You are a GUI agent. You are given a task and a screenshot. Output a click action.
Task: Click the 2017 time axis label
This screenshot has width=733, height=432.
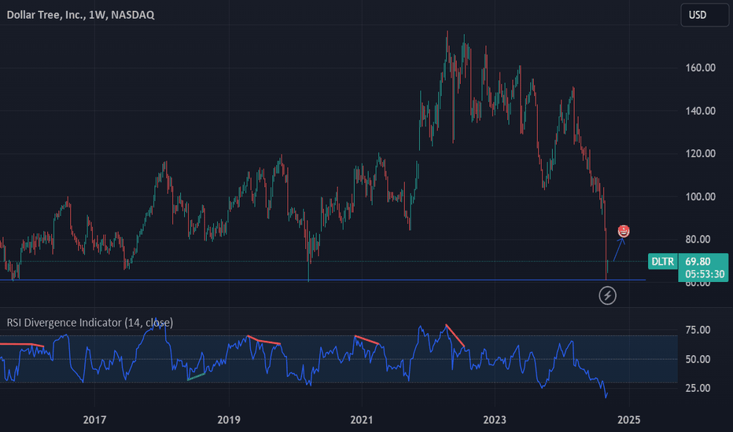pyautogui.click(x=94, y=420)
